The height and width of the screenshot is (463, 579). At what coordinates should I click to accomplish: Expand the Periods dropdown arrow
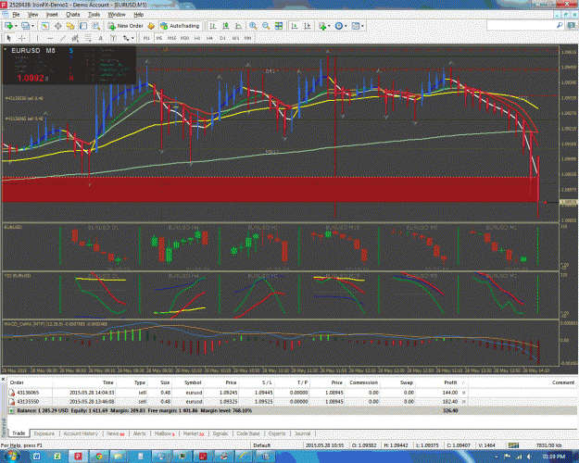coord(346,26)
